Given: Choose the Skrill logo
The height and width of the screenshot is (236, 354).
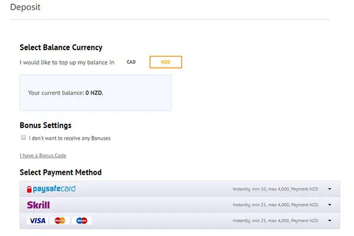Looking at the screenshot, I should pyautogui.click(x=38, y=205).
